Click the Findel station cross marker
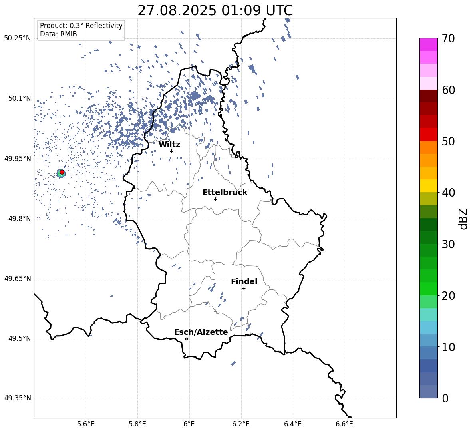This screenshot has width=473, height=432. pos(244,289)
